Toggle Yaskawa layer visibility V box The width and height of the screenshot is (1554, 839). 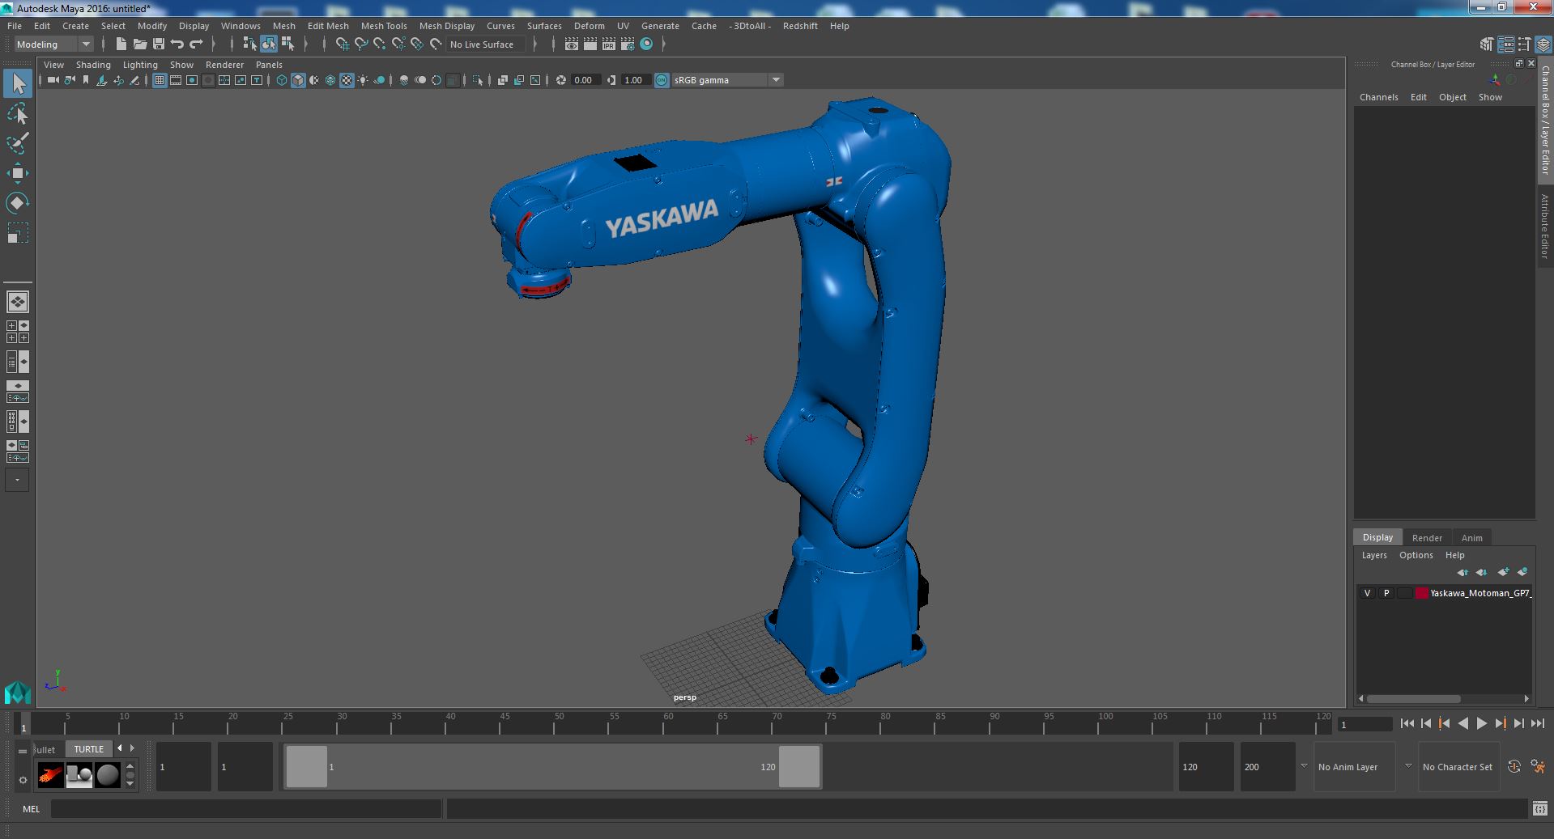tap(1368, 593)
